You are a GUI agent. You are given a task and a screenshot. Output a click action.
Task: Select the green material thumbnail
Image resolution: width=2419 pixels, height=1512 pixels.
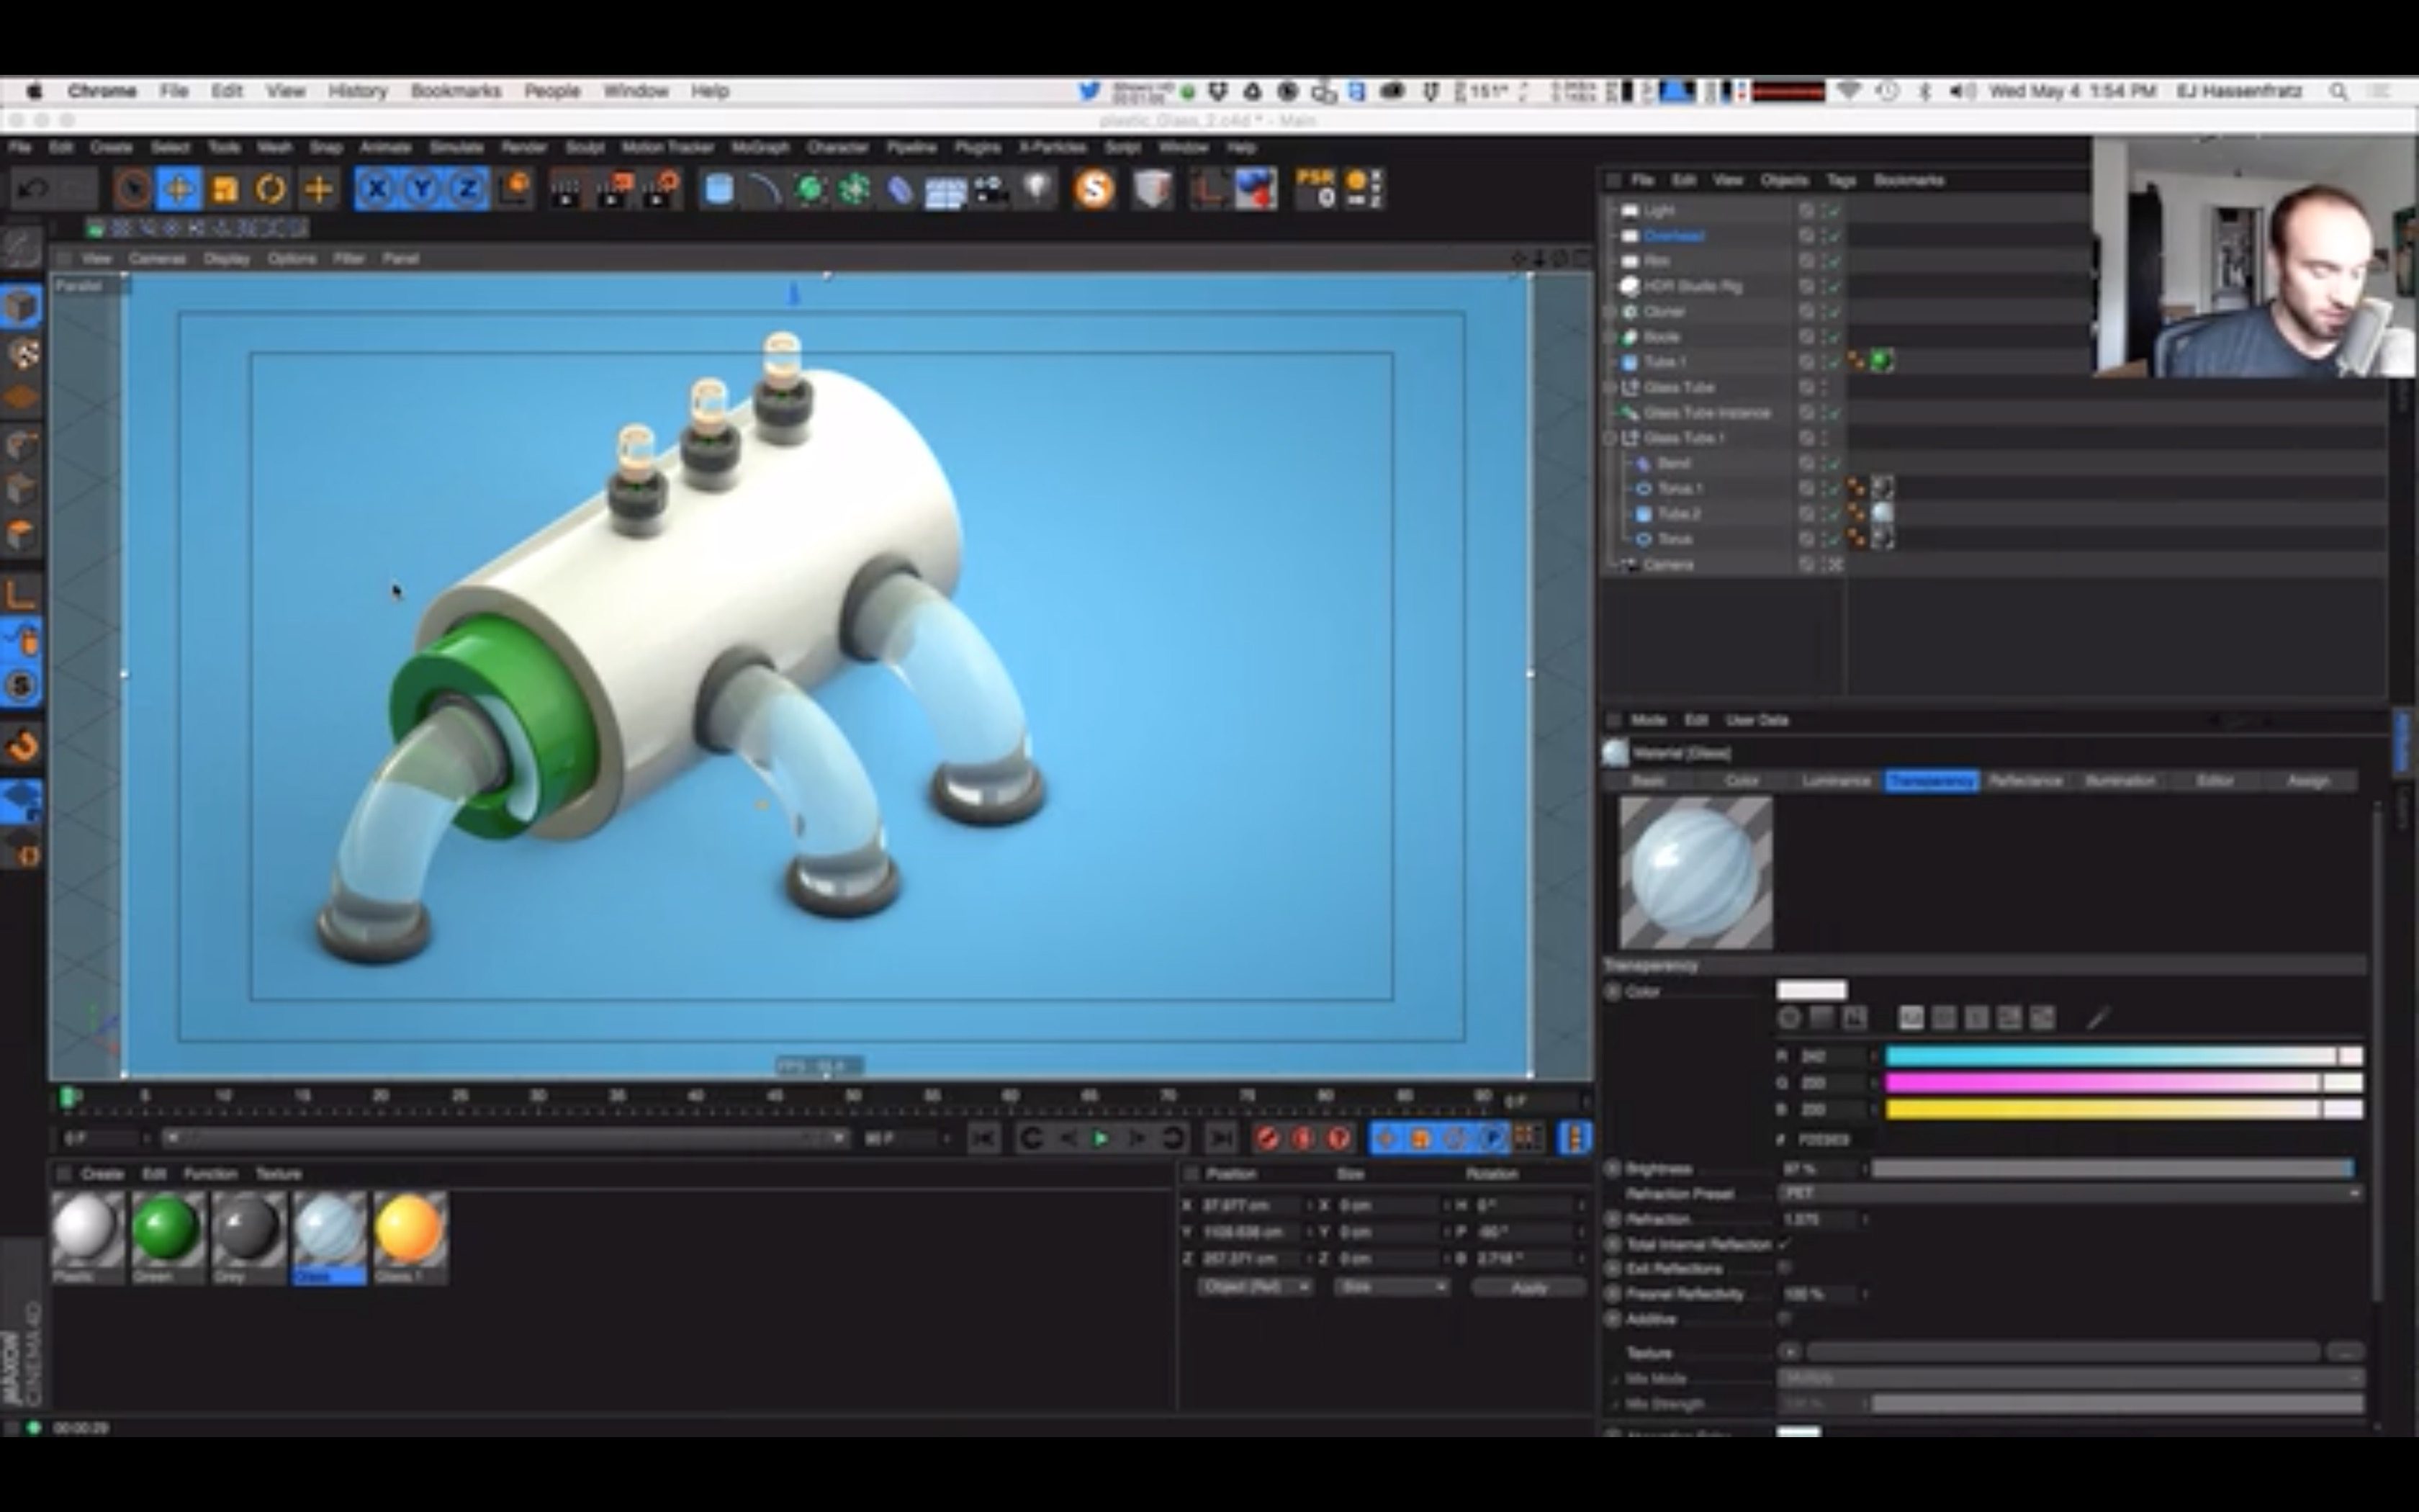(167, 1229)
